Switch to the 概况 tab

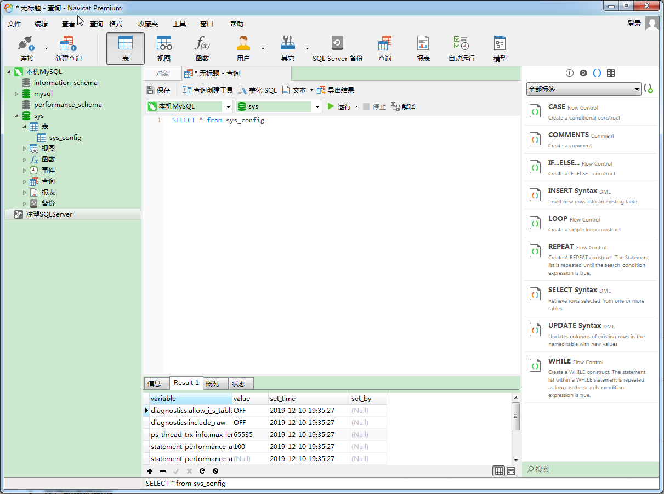pyautogui.click(x=215, y=383)
